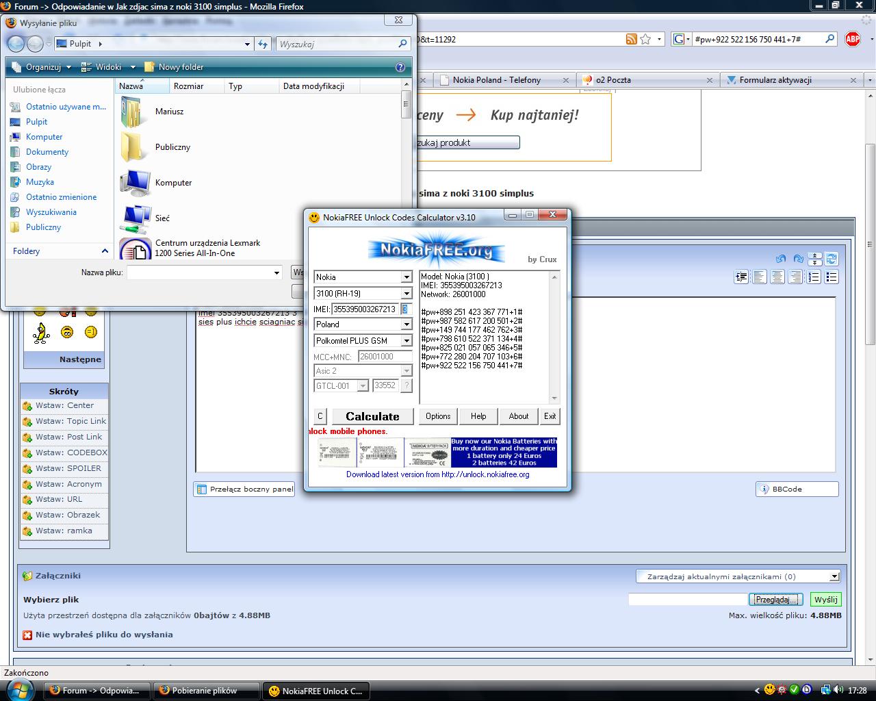Screen dimensions: 876x701
Task: Sort files by the Nazwa column
Action: point(142,86)
